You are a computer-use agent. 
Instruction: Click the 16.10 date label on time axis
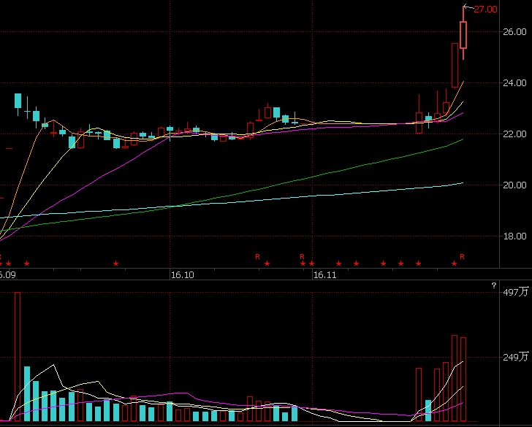[x=183, y=275]
